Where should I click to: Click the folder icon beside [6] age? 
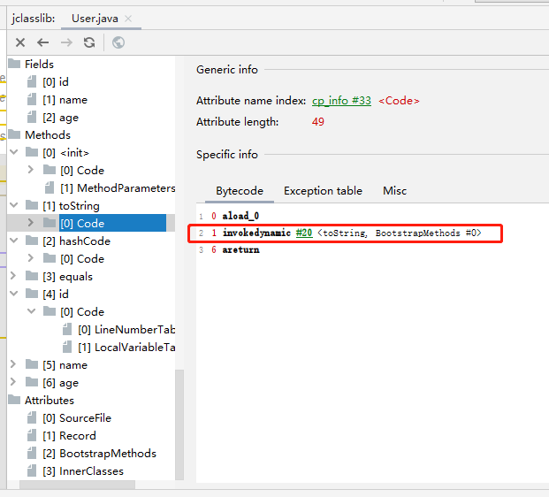pos(32,382)
